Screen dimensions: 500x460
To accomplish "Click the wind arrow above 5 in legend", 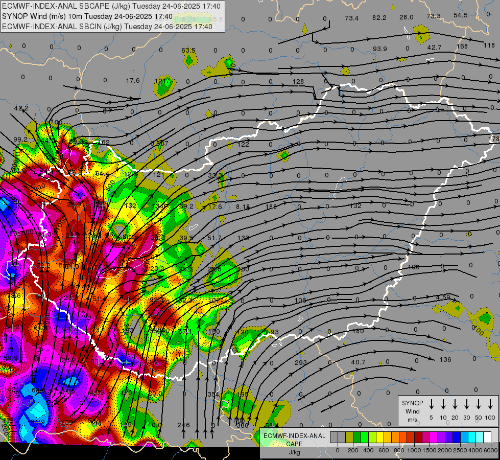I will pyautogui.click(x=431, y=404).
